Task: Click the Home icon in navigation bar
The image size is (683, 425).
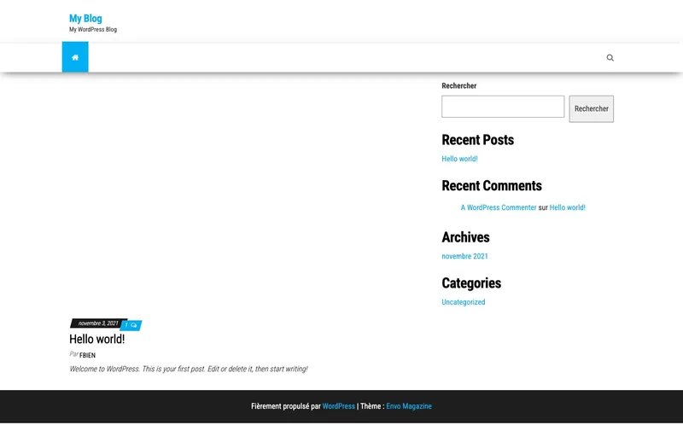Action: tap(75, 57)
